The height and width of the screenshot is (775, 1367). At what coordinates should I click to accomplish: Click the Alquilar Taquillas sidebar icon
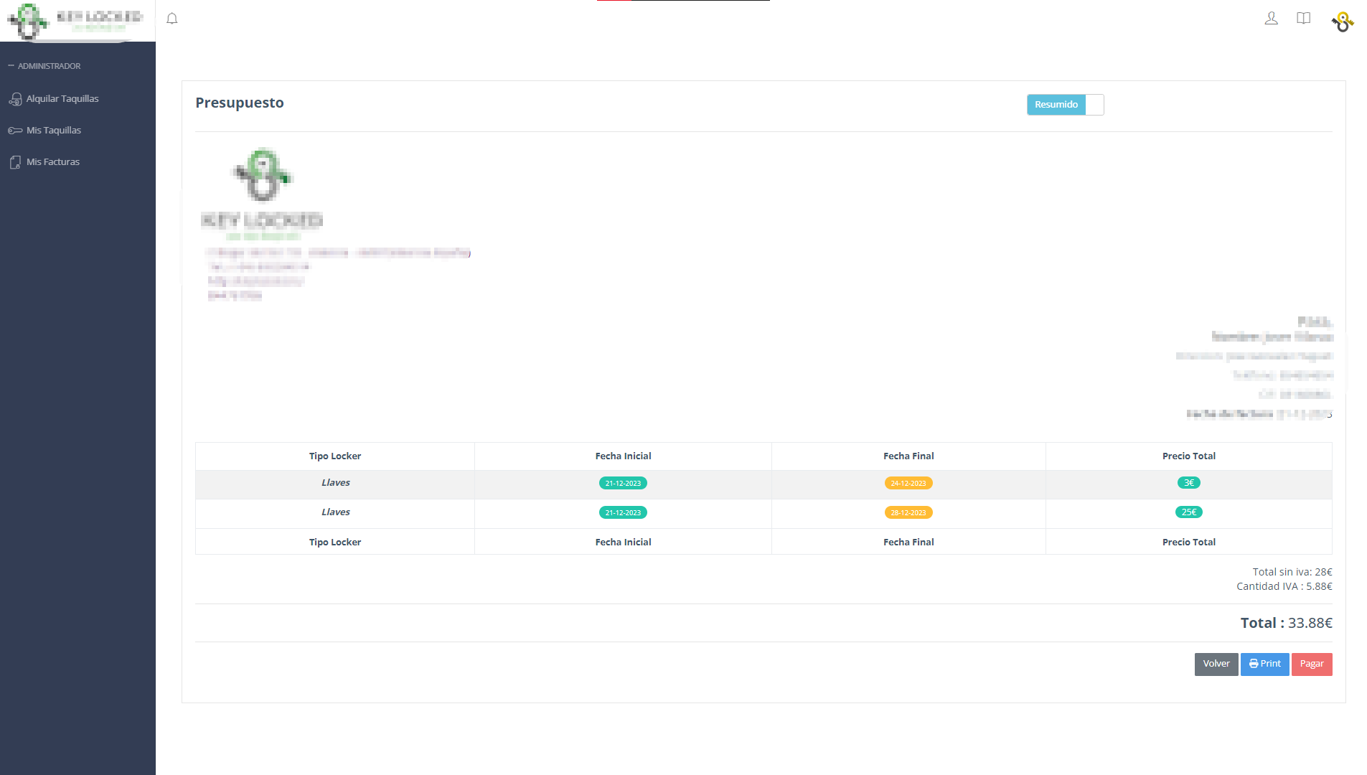(x=15, y=99)
